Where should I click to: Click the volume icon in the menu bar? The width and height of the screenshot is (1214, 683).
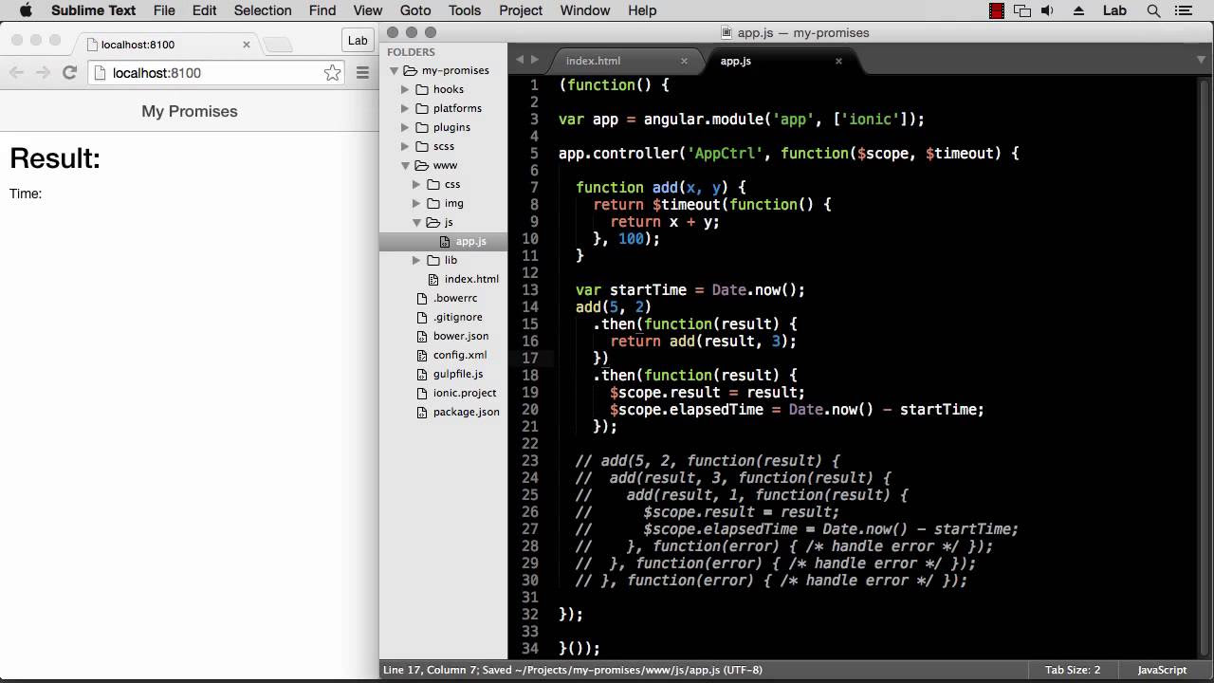coord(1048,10)
